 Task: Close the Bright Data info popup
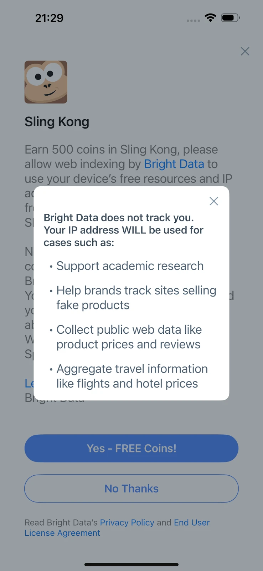click(x=214, y=201)
